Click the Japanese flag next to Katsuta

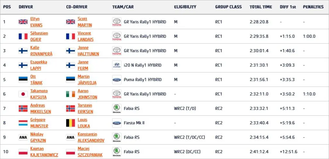23,94
